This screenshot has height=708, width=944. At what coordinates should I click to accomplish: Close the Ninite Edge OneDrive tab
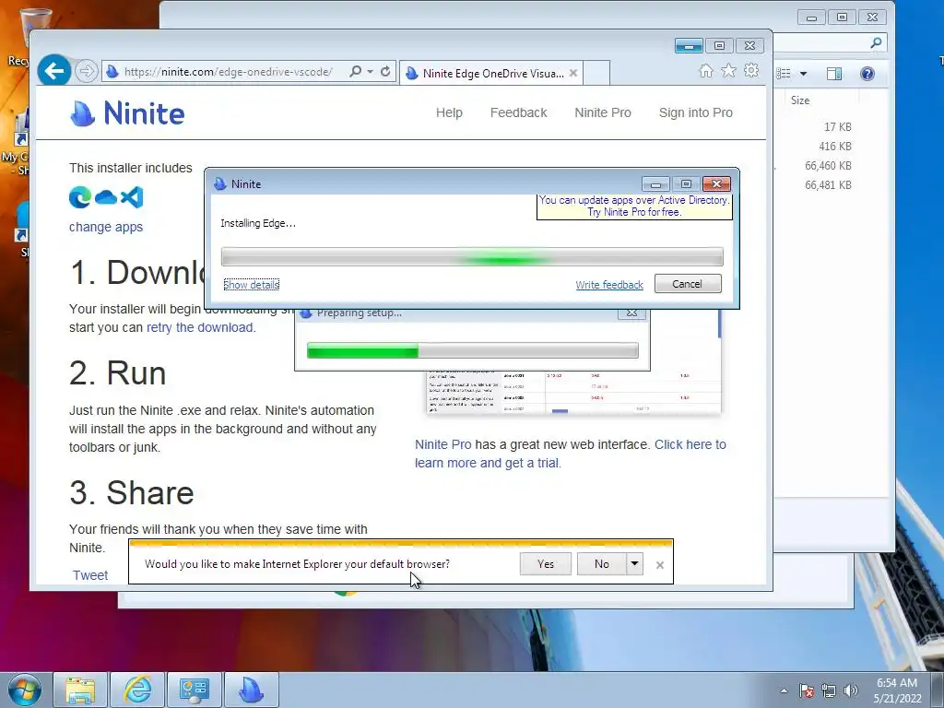click(573, 73)
